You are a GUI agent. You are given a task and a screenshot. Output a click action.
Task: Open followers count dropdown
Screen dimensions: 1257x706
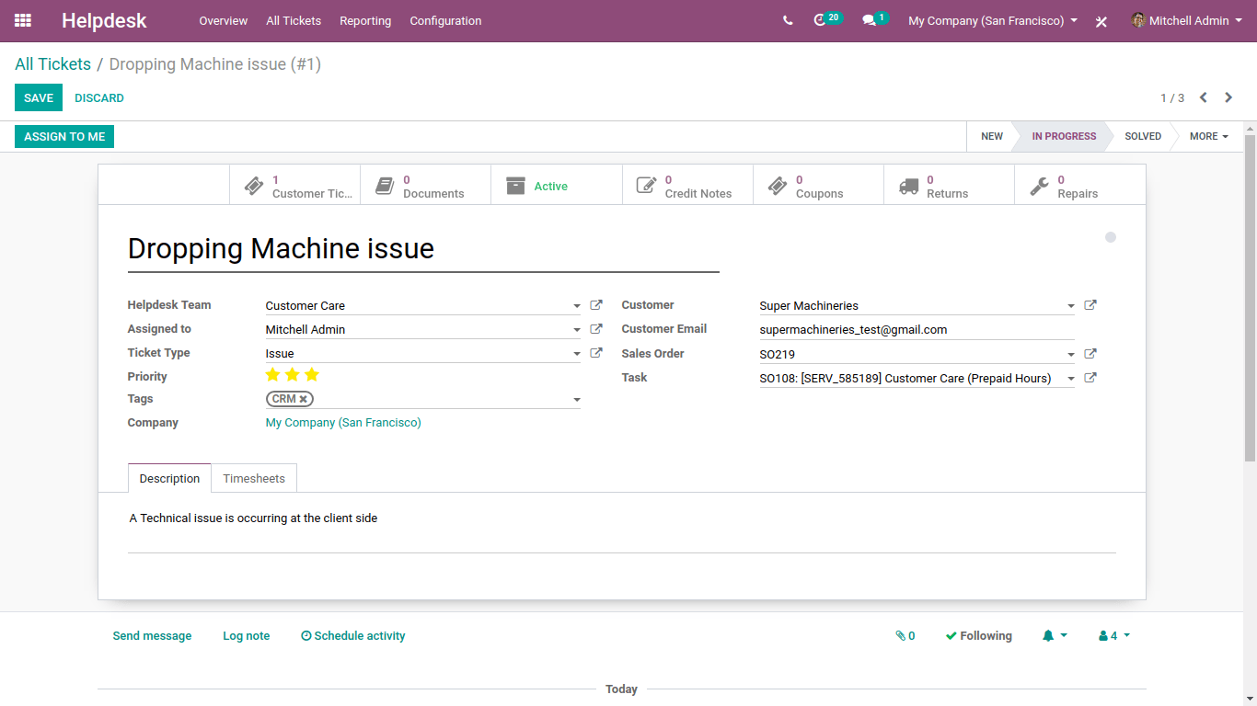tap(1114, 635)
